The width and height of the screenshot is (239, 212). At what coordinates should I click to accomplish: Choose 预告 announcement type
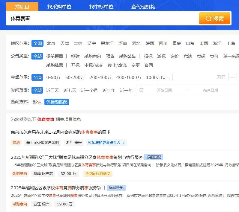[110, 56]
